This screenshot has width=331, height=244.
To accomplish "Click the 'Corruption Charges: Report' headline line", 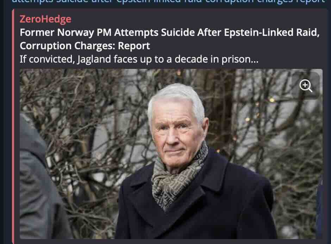I will [x=85, y=46].
